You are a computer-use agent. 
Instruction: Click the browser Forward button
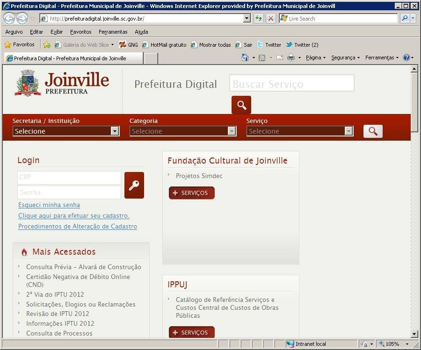pos(22,19)
